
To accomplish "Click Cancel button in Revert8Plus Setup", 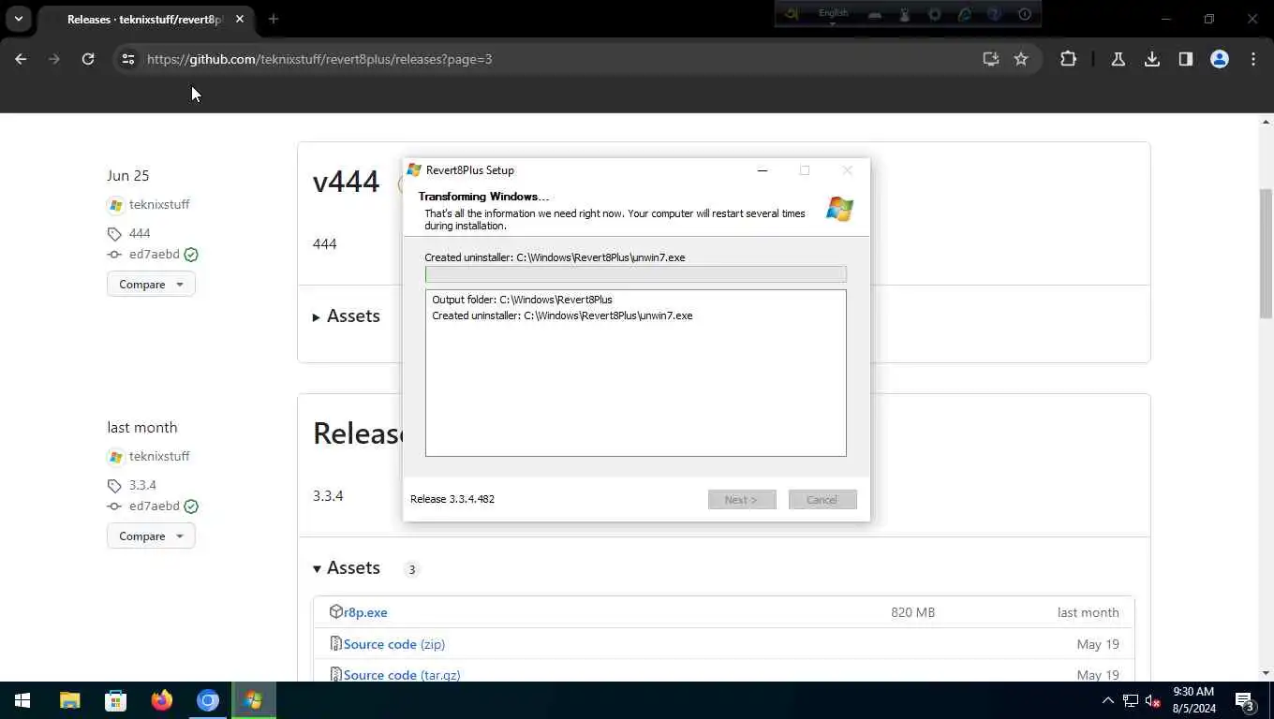I will click(x=822, y=499).
